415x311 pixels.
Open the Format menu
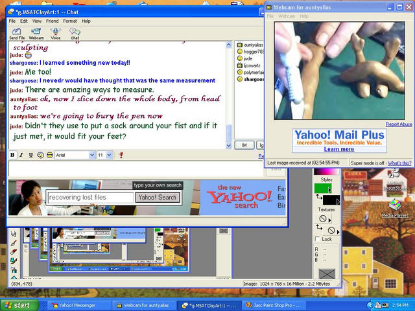tap(70, 21)
